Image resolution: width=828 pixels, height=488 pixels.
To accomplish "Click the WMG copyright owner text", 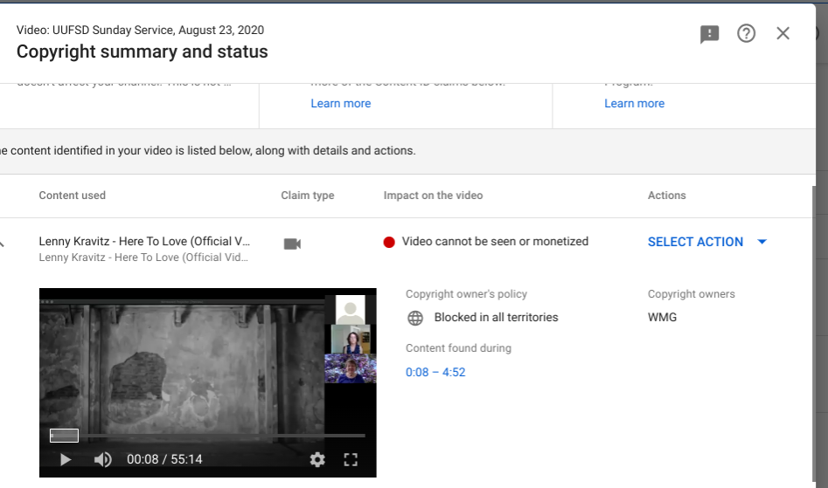I will click(662, 317).
